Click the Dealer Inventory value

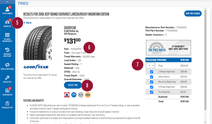pyautogui.click(x=166, y=35)
